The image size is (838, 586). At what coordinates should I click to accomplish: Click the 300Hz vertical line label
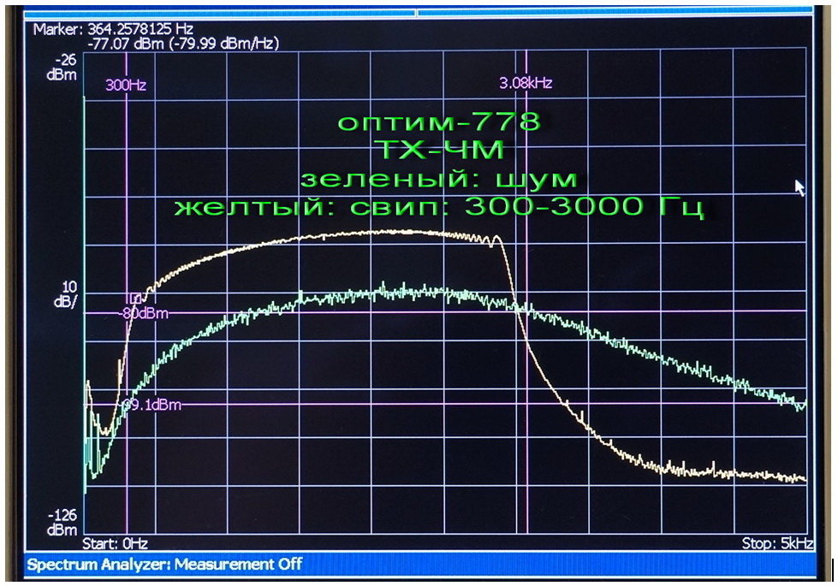click(126, 85)
